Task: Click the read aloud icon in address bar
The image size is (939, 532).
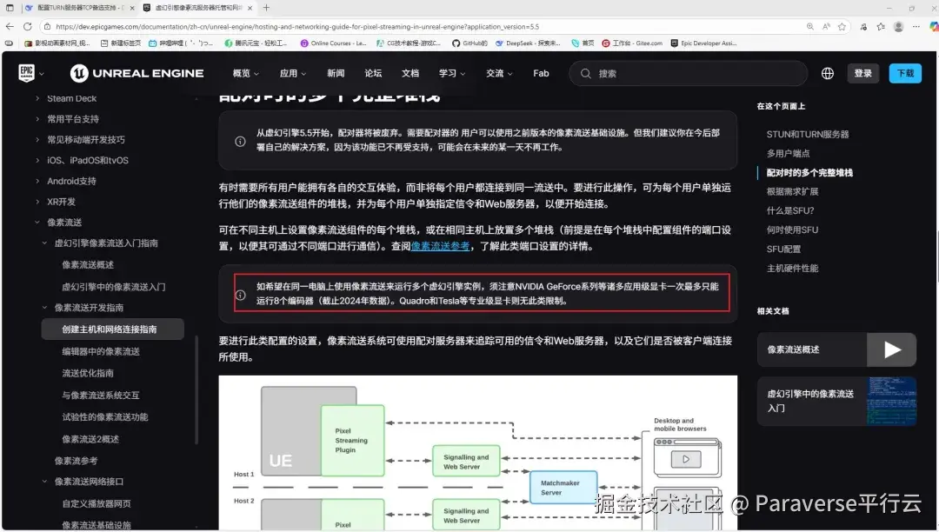Action: pos(825,27)
